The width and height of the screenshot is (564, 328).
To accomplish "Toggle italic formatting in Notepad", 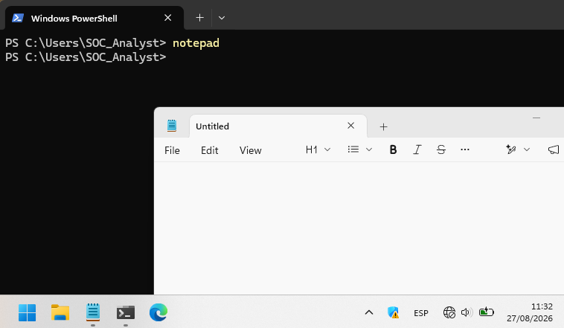I will click(x=417, y=149).
